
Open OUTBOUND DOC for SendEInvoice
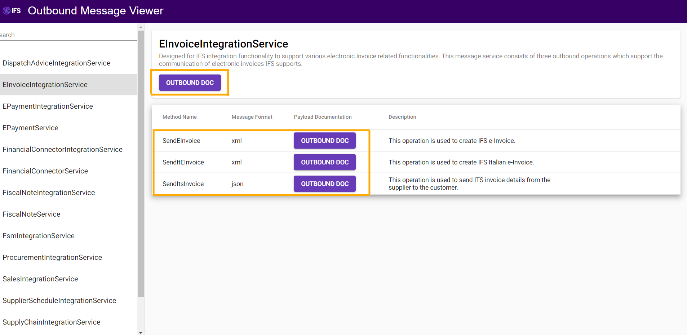[324, 141]
